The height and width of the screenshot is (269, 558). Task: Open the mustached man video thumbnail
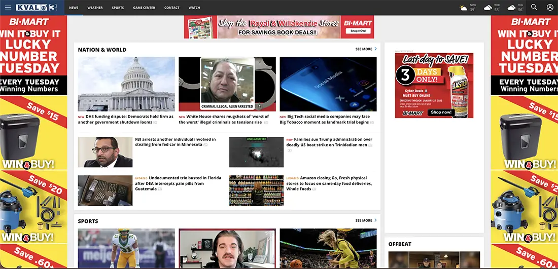coord(227,248)
